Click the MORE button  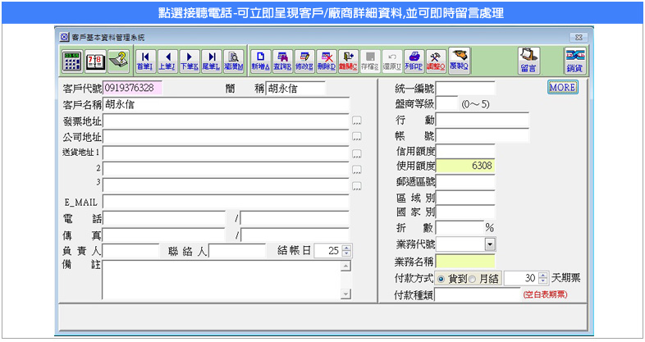pos(562,87)
